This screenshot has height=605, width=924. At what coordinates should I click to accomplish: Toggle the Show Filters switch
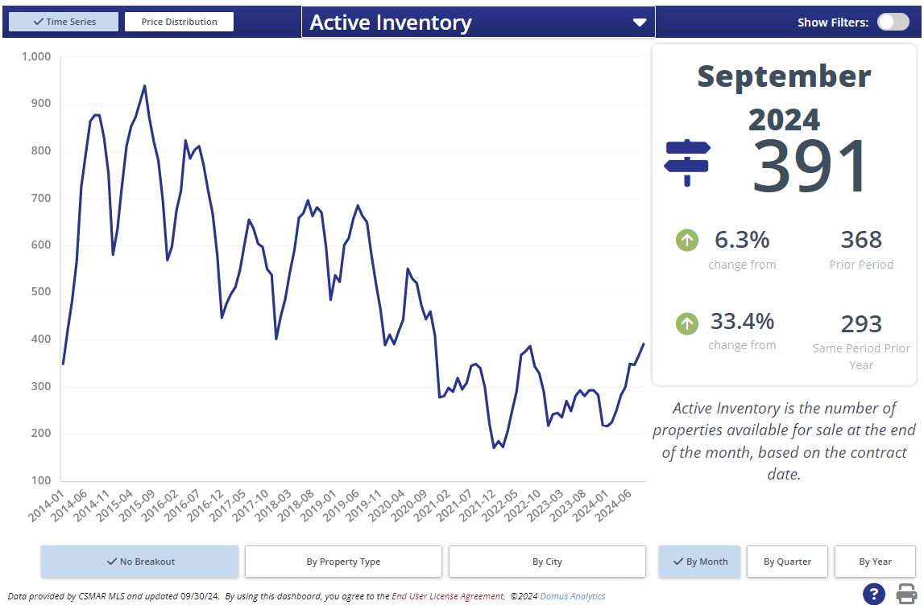tap(893, 22)
